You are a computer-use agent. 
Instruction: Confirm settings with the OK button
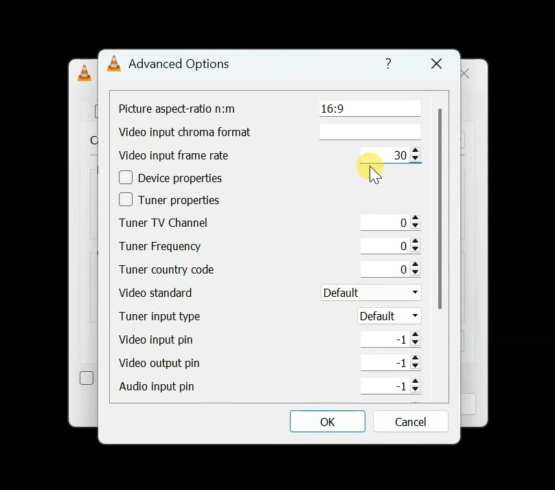328,422
